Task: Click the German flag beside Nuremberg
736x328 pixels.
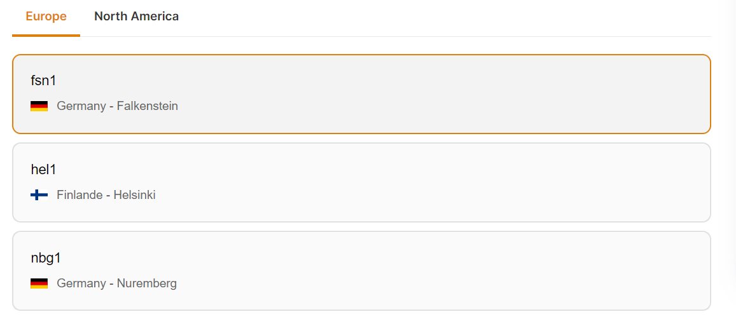Action: click(x=39, y=284)
